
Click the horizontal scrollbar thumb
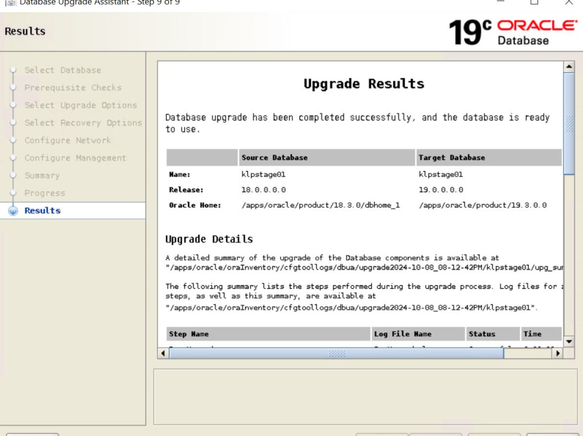(336, 353)
